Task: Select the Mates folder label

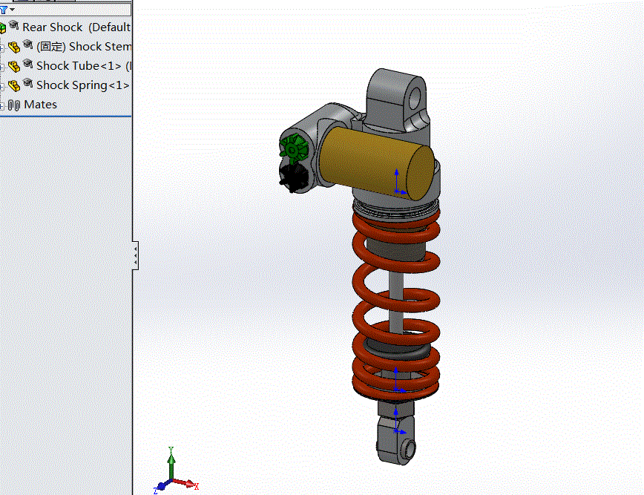Action: tap(40, 105)
